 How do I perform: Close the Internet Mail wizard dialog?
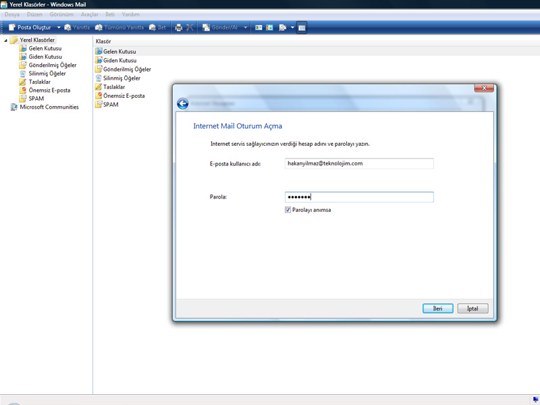point(484,88)
